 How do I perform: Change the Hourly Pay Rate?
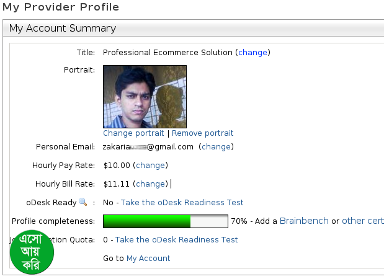[x=151, y=166]
